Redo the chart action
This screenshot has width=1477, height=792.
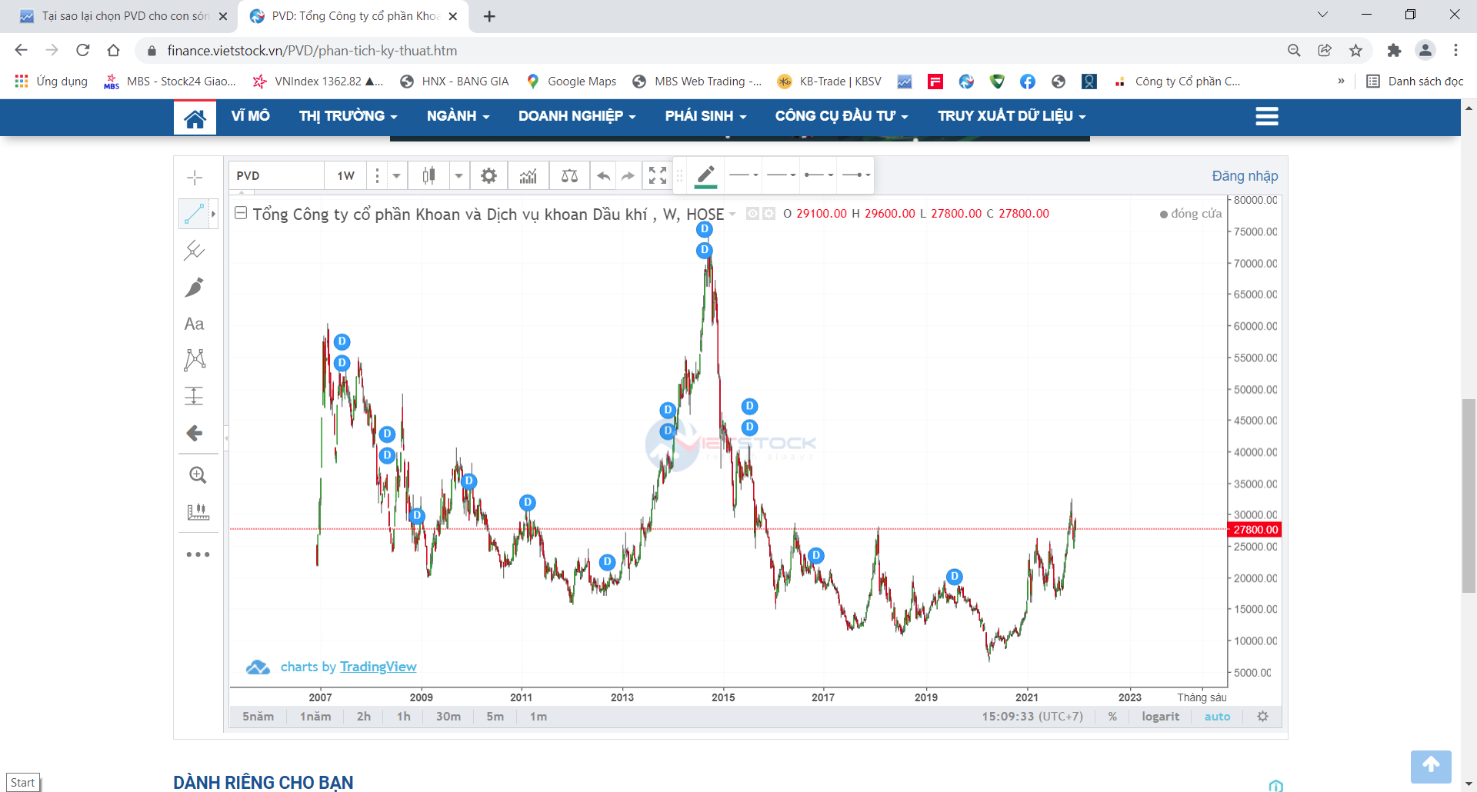(628, 176)
